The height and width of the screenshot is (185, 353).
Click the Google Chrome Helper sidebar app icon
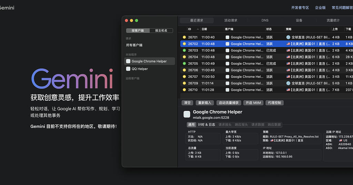pos(128,61)
